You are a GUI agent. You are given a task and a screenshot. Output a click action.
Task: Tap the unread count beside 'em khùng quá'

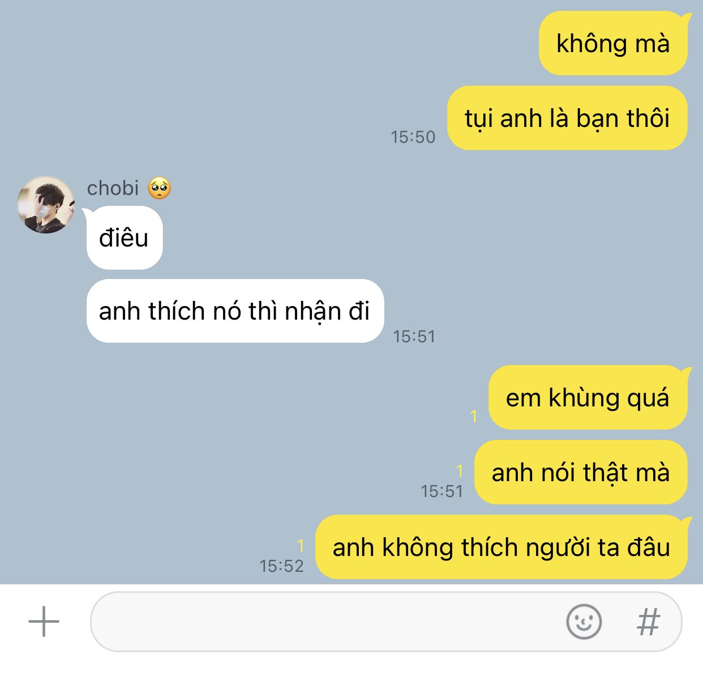474,417
